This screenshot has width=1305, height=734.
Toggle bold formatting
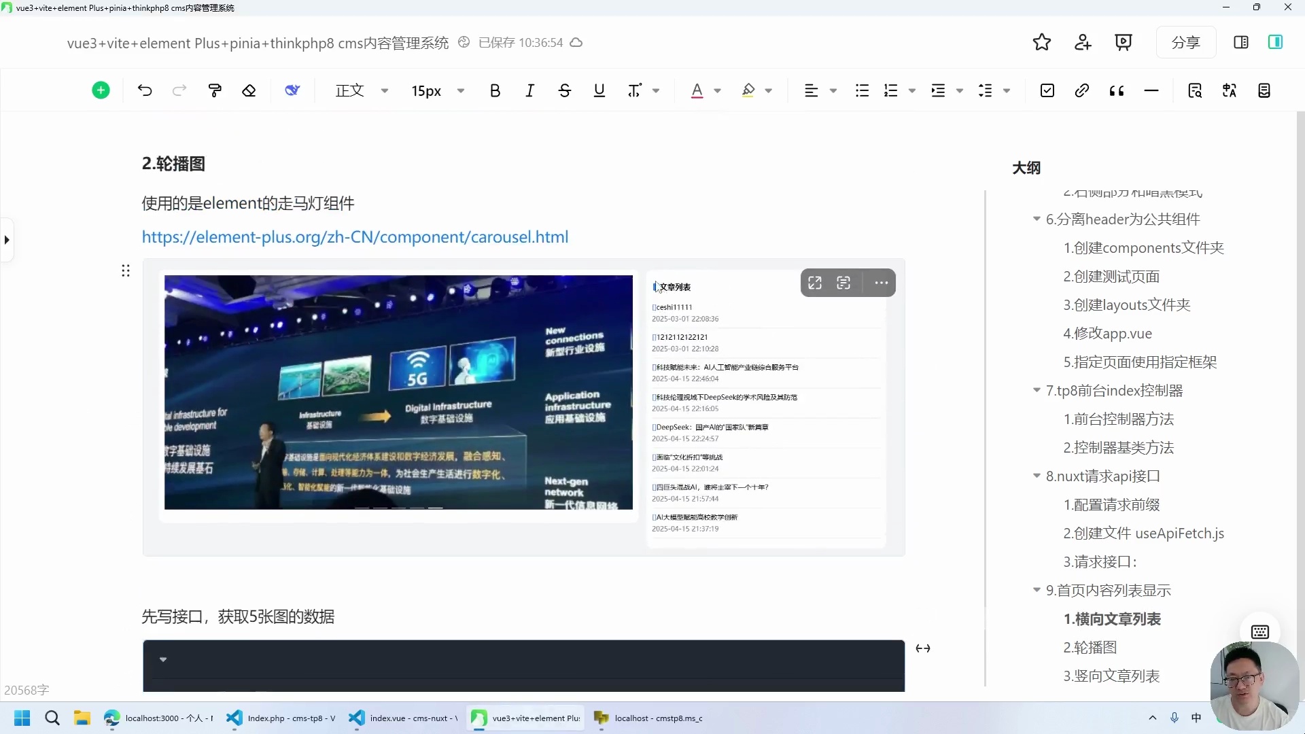pos(495,90)
